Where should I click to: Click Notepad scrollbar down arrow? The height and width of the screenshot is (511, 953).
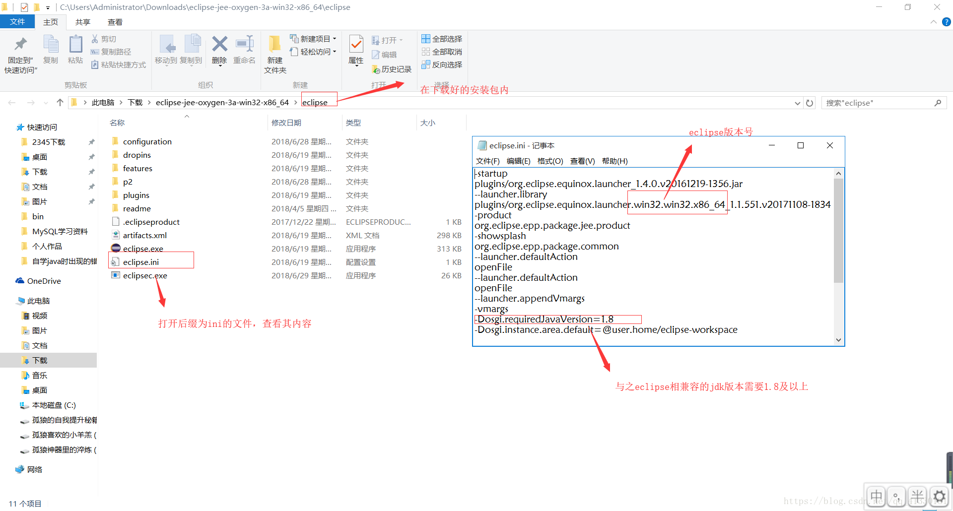(838, 340)
